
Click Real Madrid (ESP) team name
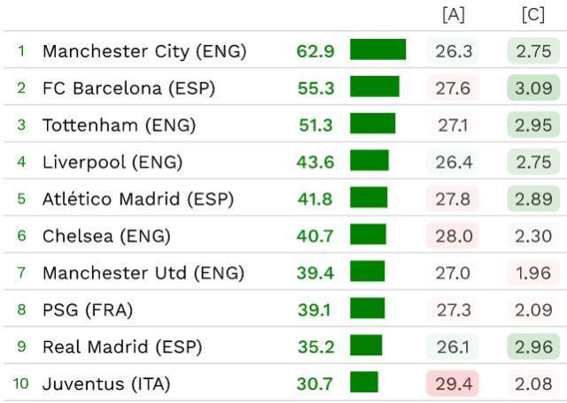[x=122, y=346]
